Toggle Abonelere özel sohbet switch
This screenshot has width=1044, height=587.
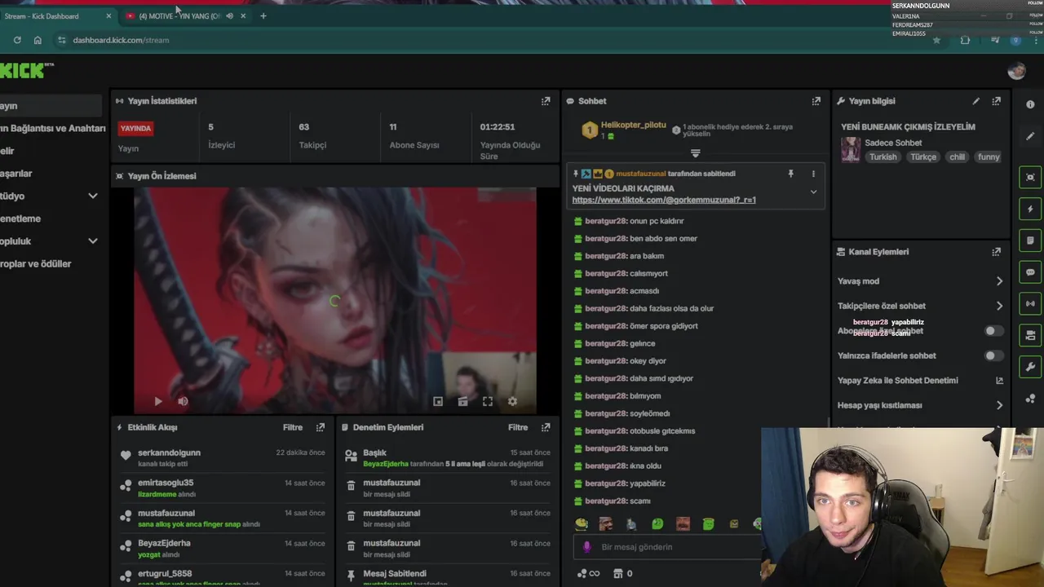pyautogui.click(x=993, y=331)
